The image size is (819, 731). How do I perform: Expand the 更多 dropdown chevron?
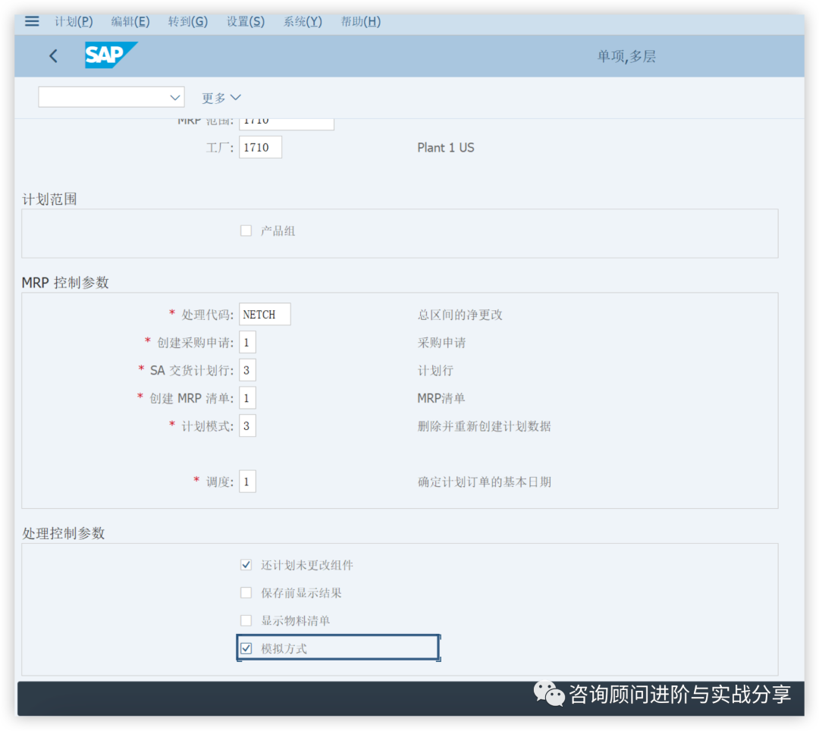[x=236, y=97]
